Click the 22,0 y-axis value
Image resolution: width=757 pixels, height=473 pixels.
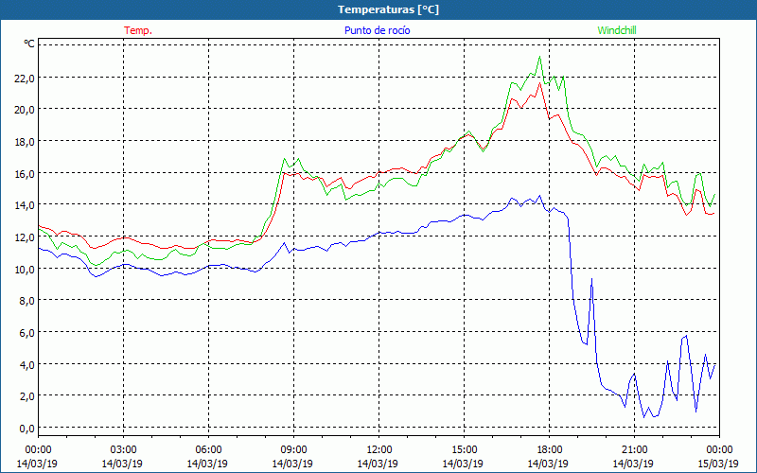(25, 78)
